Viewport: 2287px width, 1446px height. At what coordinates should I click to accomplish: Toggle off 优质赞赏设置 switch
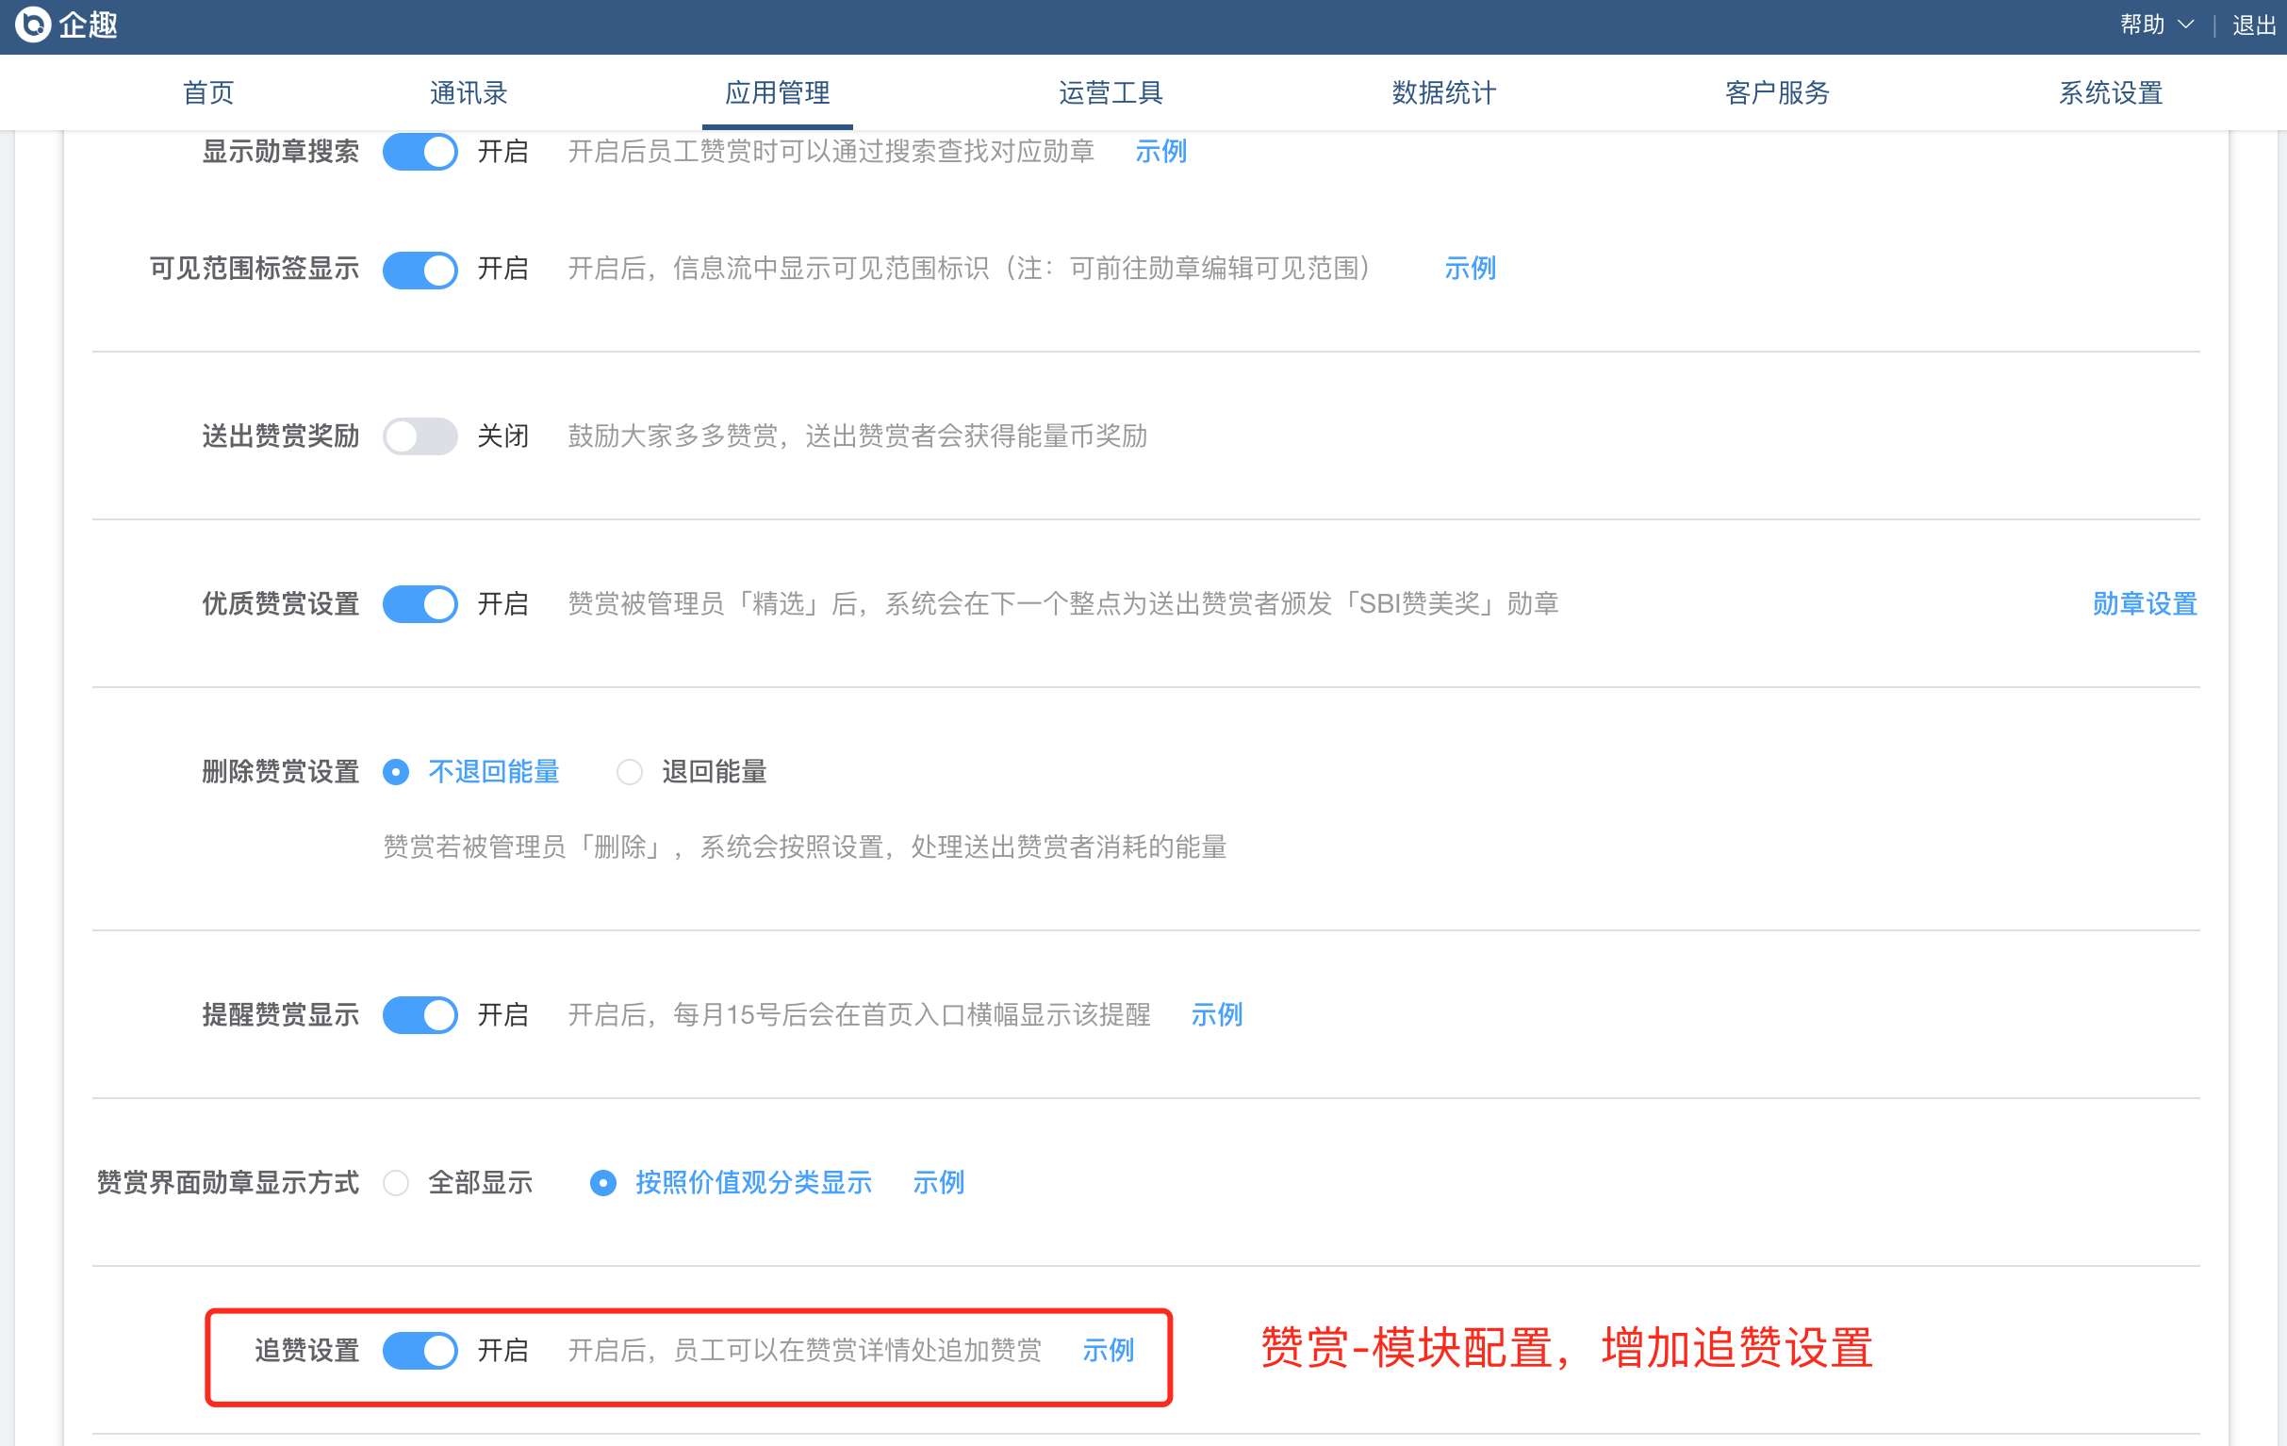pos(420,604)
